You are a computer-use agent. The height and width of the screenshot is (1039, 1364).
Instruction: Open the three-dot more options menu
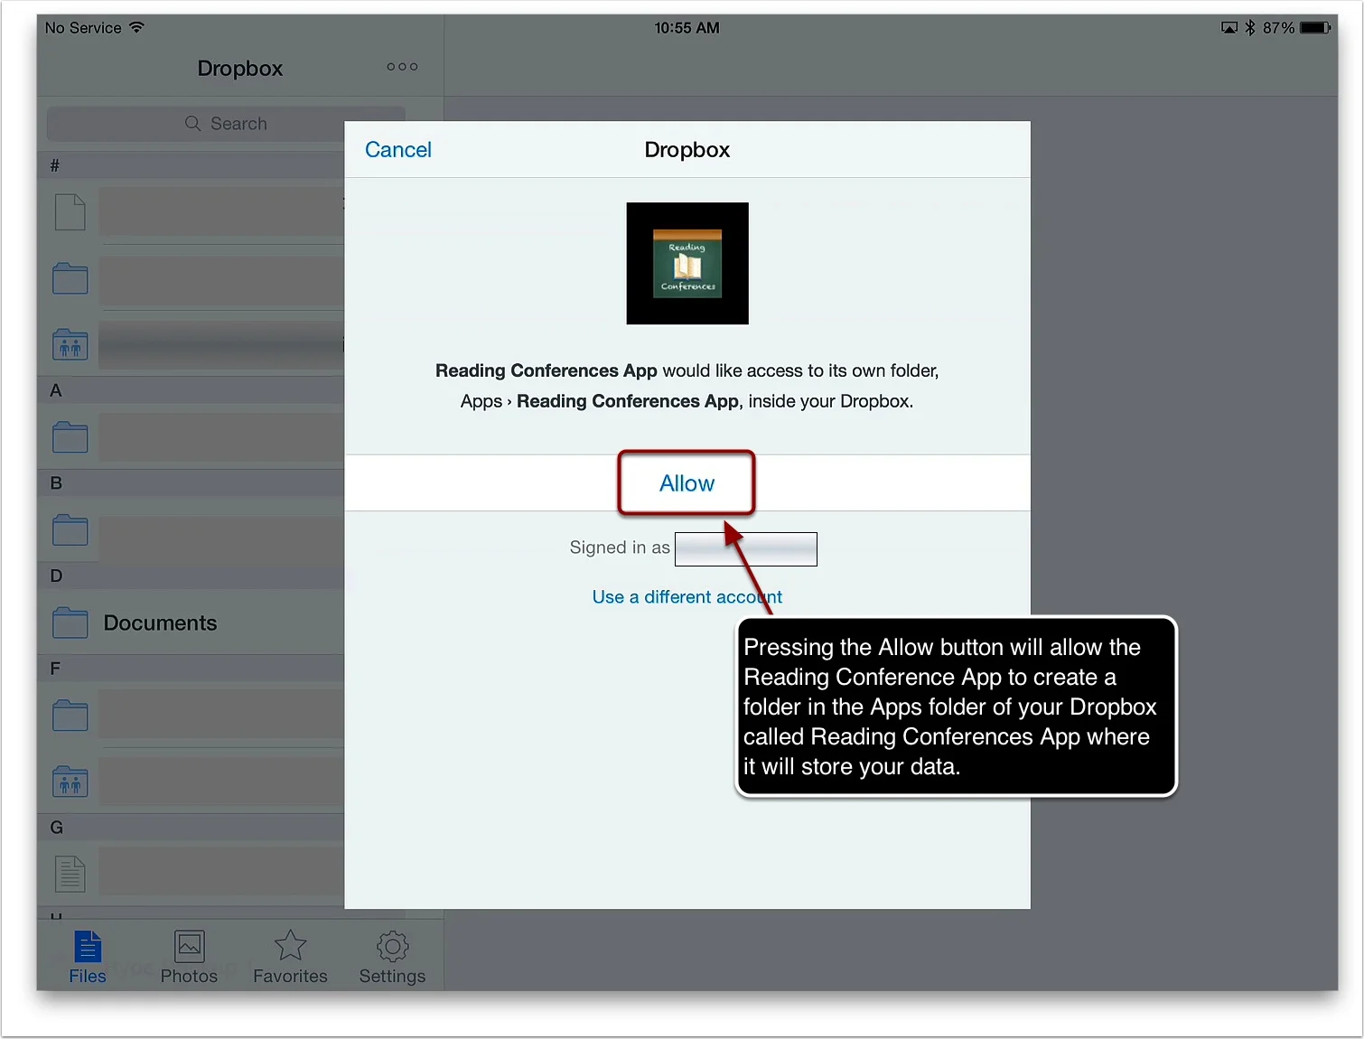[402, 67]
